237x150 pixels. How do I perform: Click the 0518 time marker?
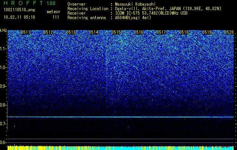tap(184, 32)
